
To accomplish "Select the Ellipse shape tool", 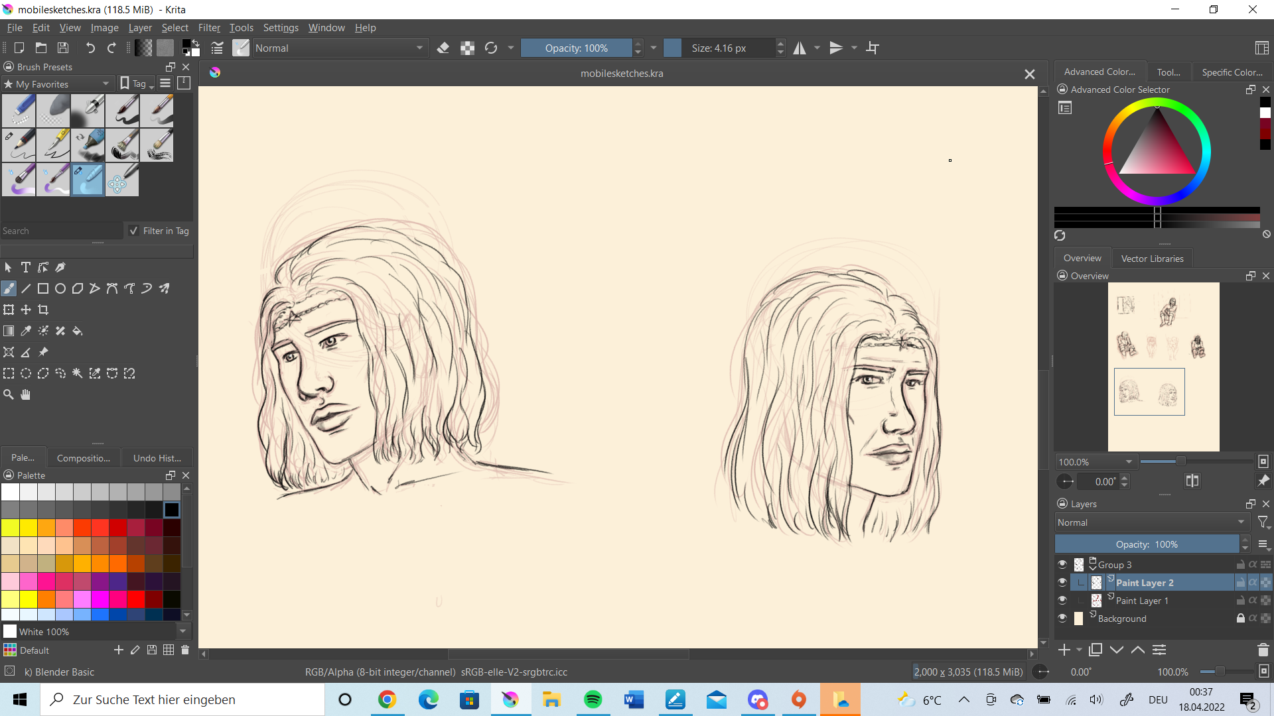I will [60, 288].
